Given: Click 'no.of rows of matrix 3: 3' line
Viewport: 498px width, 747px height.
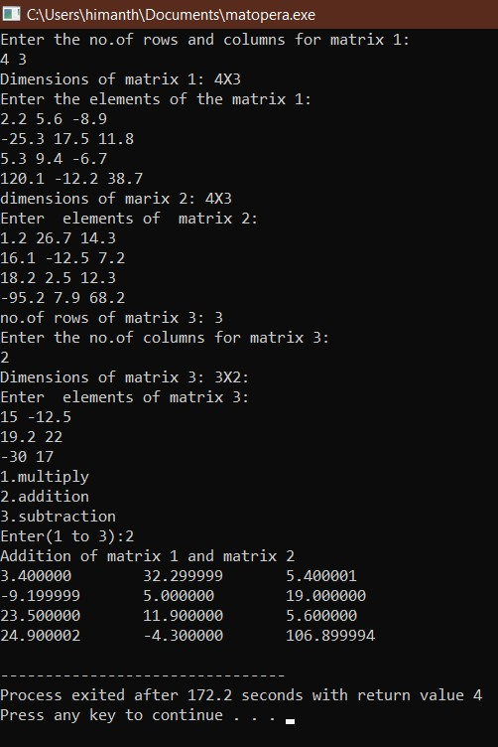Looking at the screenshot, I should coord(112,318).
